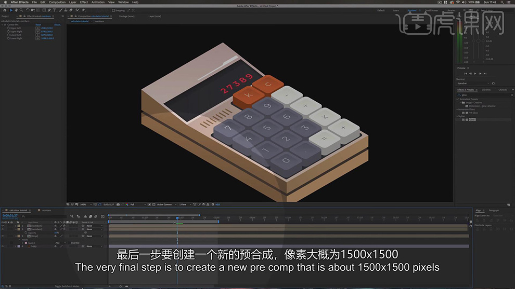Collapse the Animation Presets group
Image resolution: width=515 pixels, height=289 pixels.
tap(458, 99)
